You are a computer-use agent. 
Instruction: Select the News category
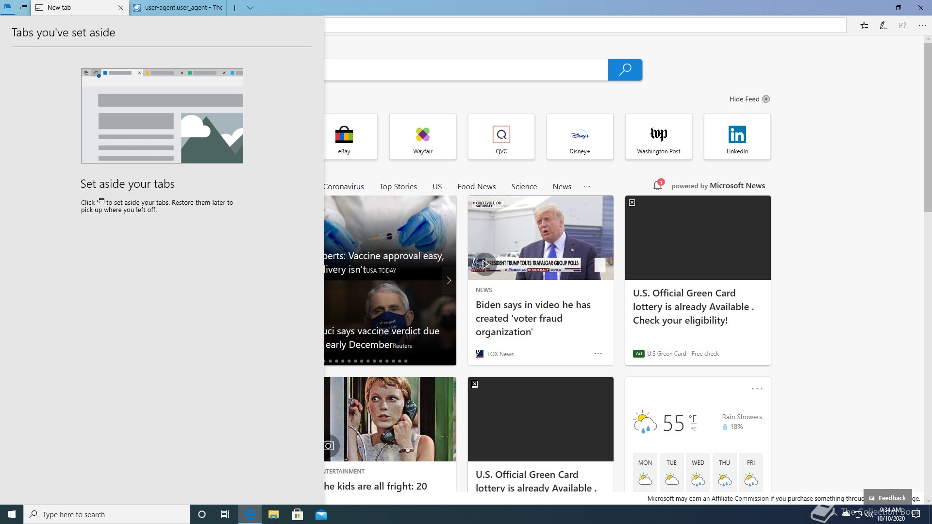coord(562,186)
